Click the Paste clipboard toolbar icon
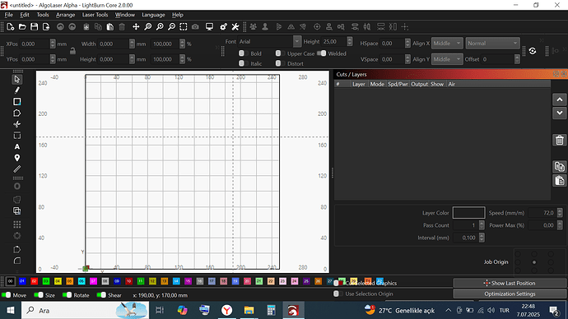Image resolution: width=568 pixels, height=319 pixels. point(110,27)
